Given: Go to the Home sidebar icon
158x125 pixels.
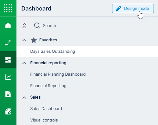Looking at the screenshot, I should 8,25.
